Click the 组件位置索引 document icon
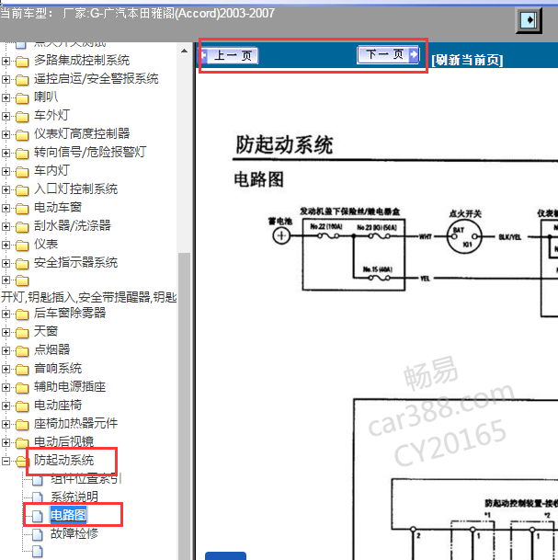This screenshot has width=558, height=560. click(x=38, y=481)
